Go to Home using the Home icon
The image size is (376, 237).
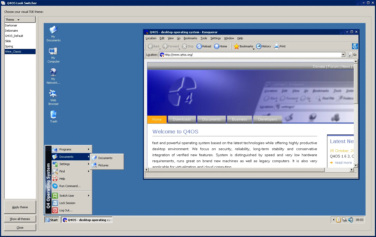[x=217, y=46]
